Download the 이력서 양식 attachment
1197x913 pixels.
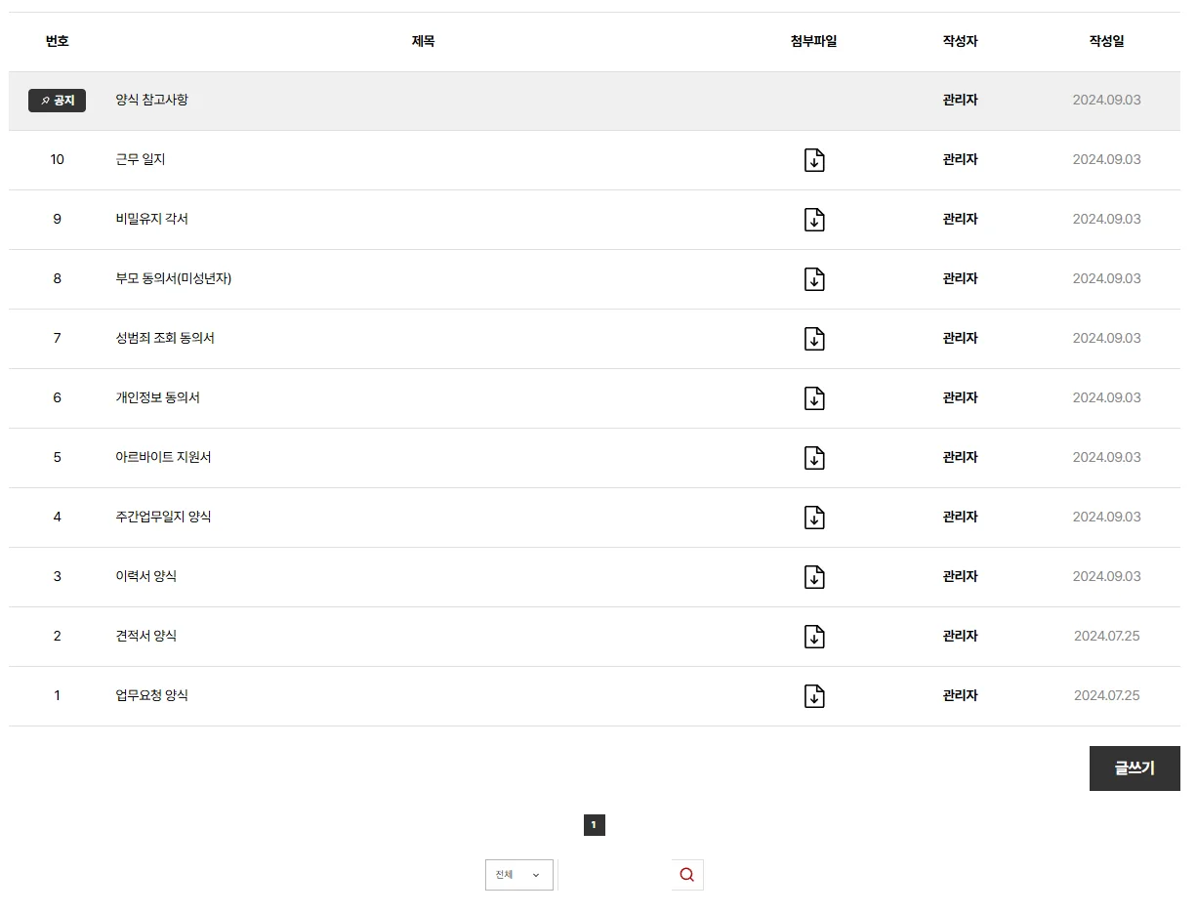[x=814, y=577]
